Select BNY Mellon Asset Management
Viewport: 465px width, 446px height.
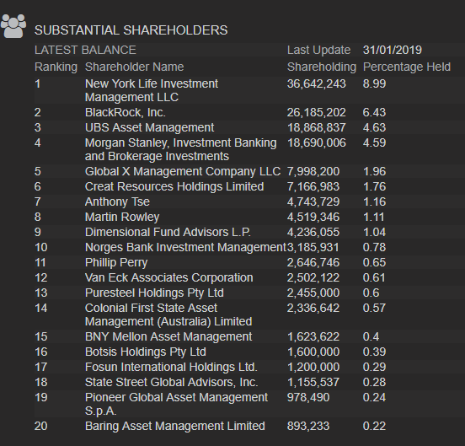pyautogui.click(x=168, y=336)
